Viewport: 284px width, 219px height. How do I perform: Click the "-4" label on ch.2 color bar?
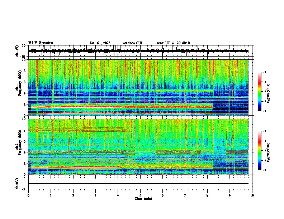[264, 141]
